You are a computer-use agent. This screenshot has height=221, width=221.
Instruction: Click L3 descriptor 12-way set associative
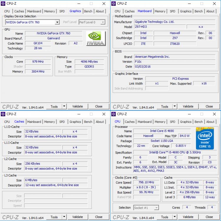coord(56,185)
